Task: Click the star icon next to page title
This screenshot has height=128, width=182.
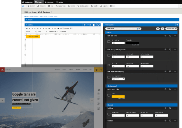Action: (x=51, y=12)
